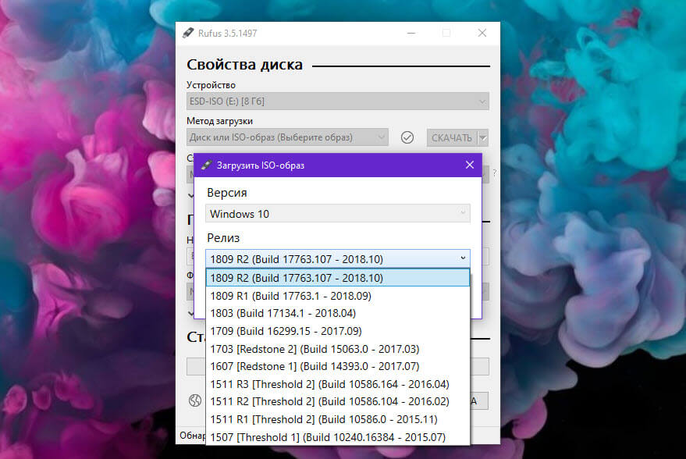686x459 pixels.
Task: Pick 1511 R3 [Threshold 2] build 10586.164
Action: 338,384
